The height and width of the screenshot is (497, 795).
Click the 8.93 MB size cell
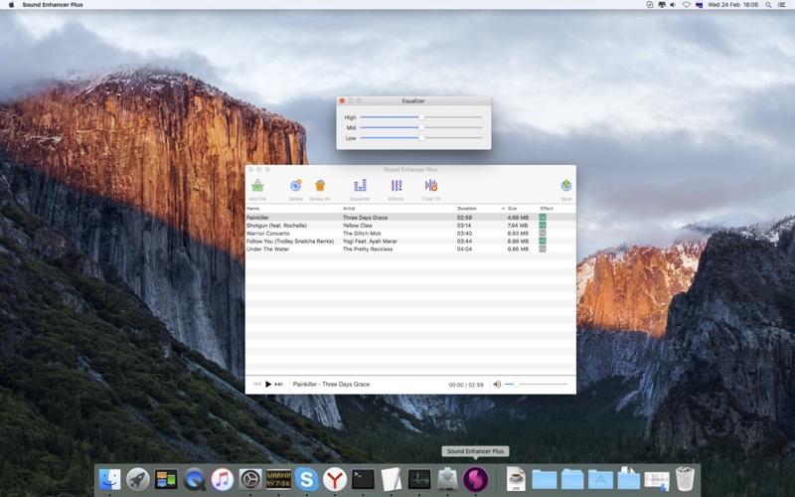tap(518, 234)
